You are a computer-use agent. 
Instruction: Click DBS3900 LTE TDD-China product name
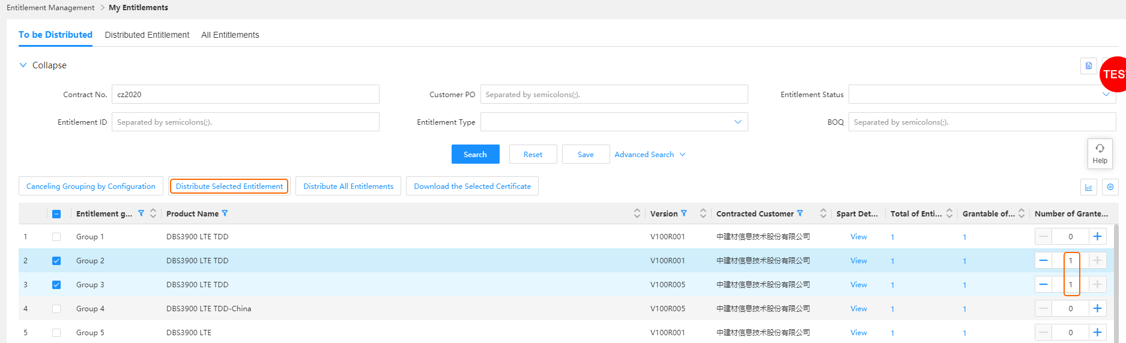point(208,309)
